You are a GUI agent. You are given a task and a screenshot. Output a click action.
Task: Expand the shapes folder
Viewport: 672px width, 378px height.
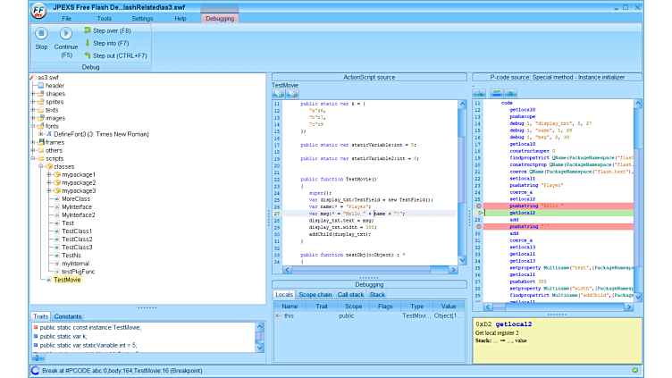pyautogui.click(x=33, y=94)
